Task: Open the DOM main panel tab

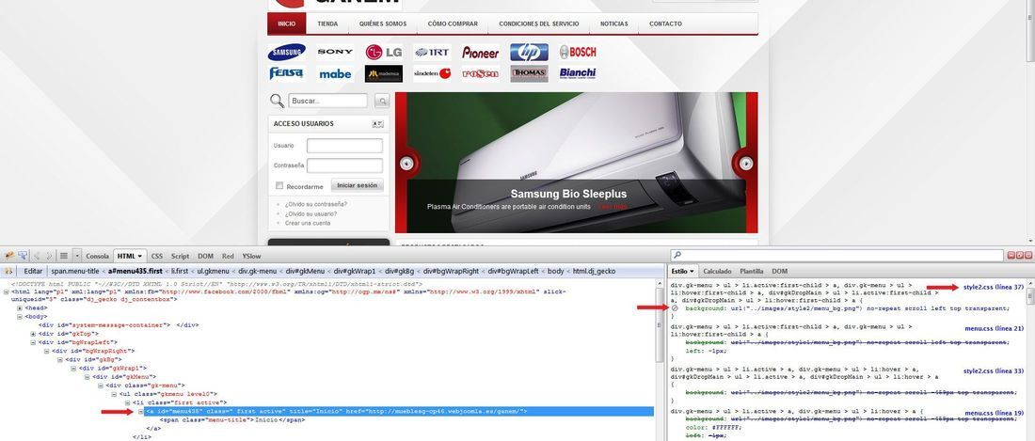Action: 205,256
